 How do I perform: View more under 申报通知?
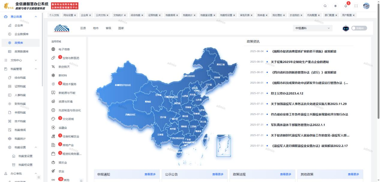pyautogui.click(x=150, y=174)
